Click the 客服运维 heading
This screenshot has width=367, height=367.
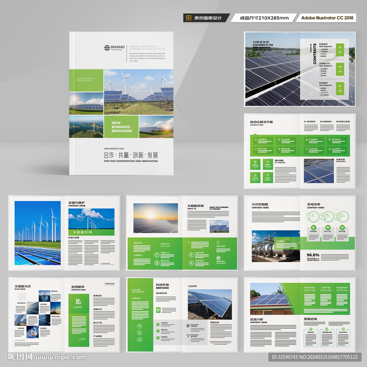[x=310, y=319]
